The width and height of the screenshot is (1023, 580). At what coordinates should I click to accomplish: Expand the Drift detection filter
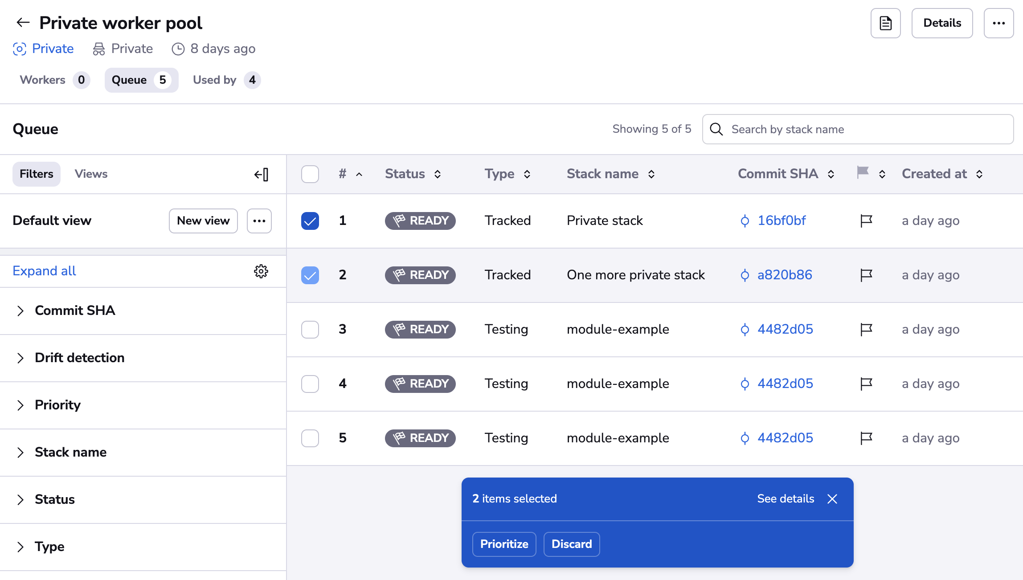click(20, 358)
